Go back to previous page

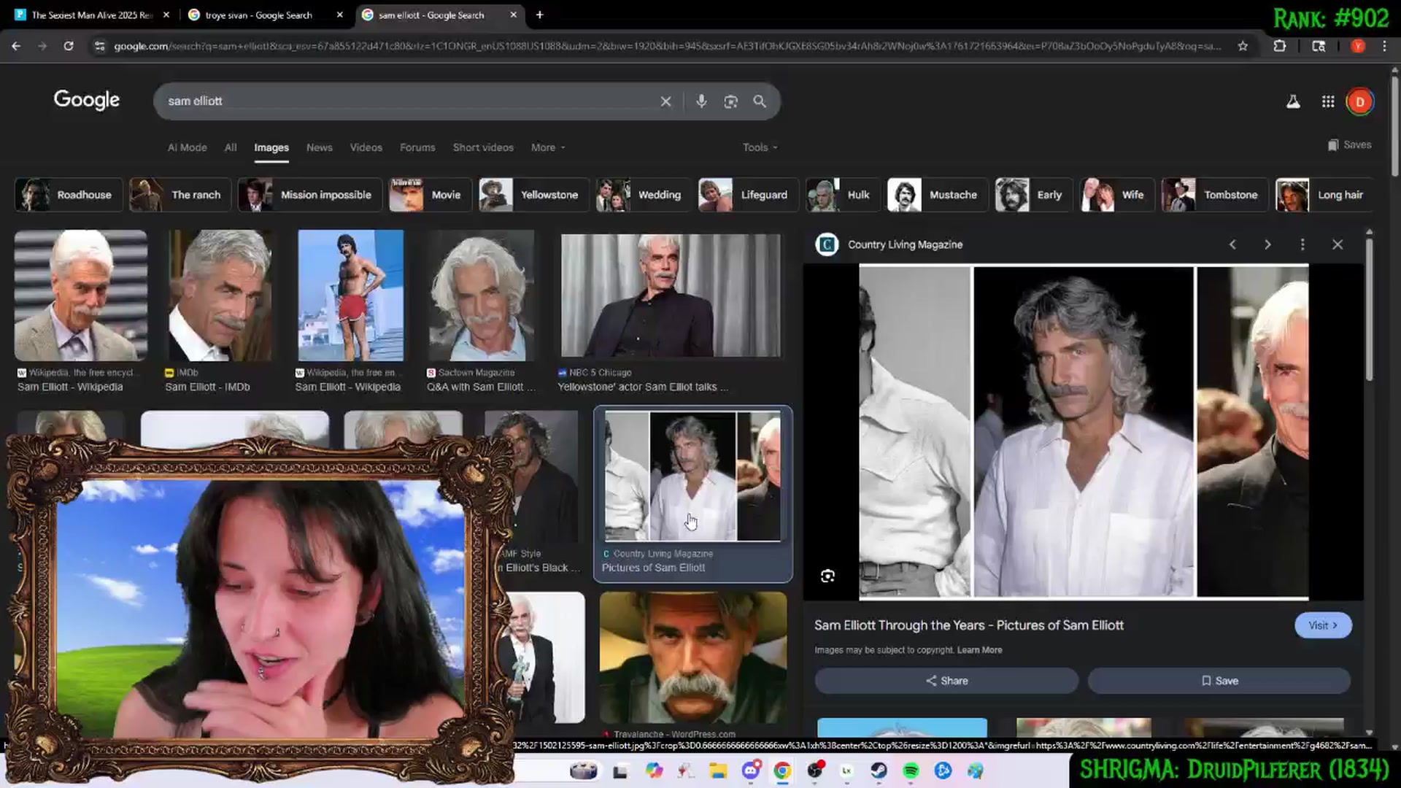point(16,46)
